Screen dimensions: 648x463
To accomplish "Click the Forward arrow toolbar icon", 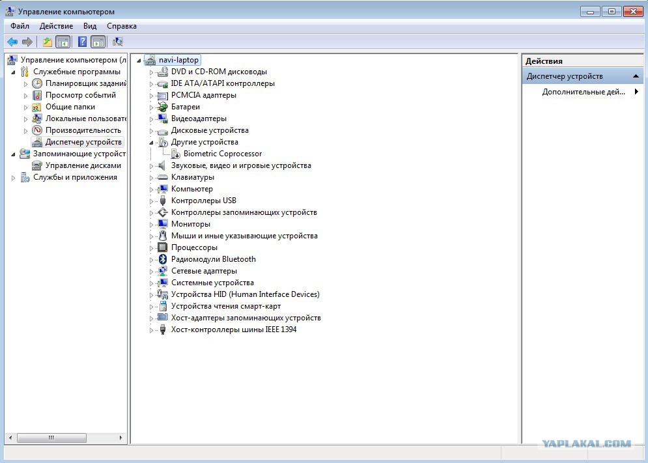I will pos(27,42).
